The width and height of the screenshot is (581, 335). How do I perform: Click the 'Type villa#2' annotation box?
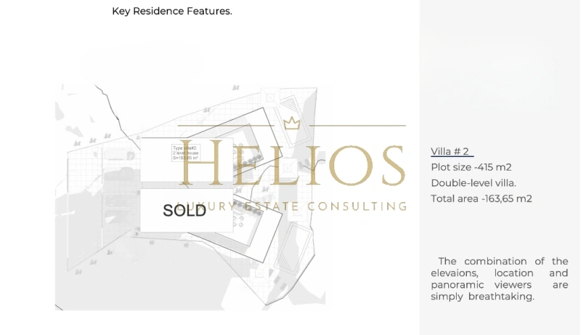[x=186, y=153]
